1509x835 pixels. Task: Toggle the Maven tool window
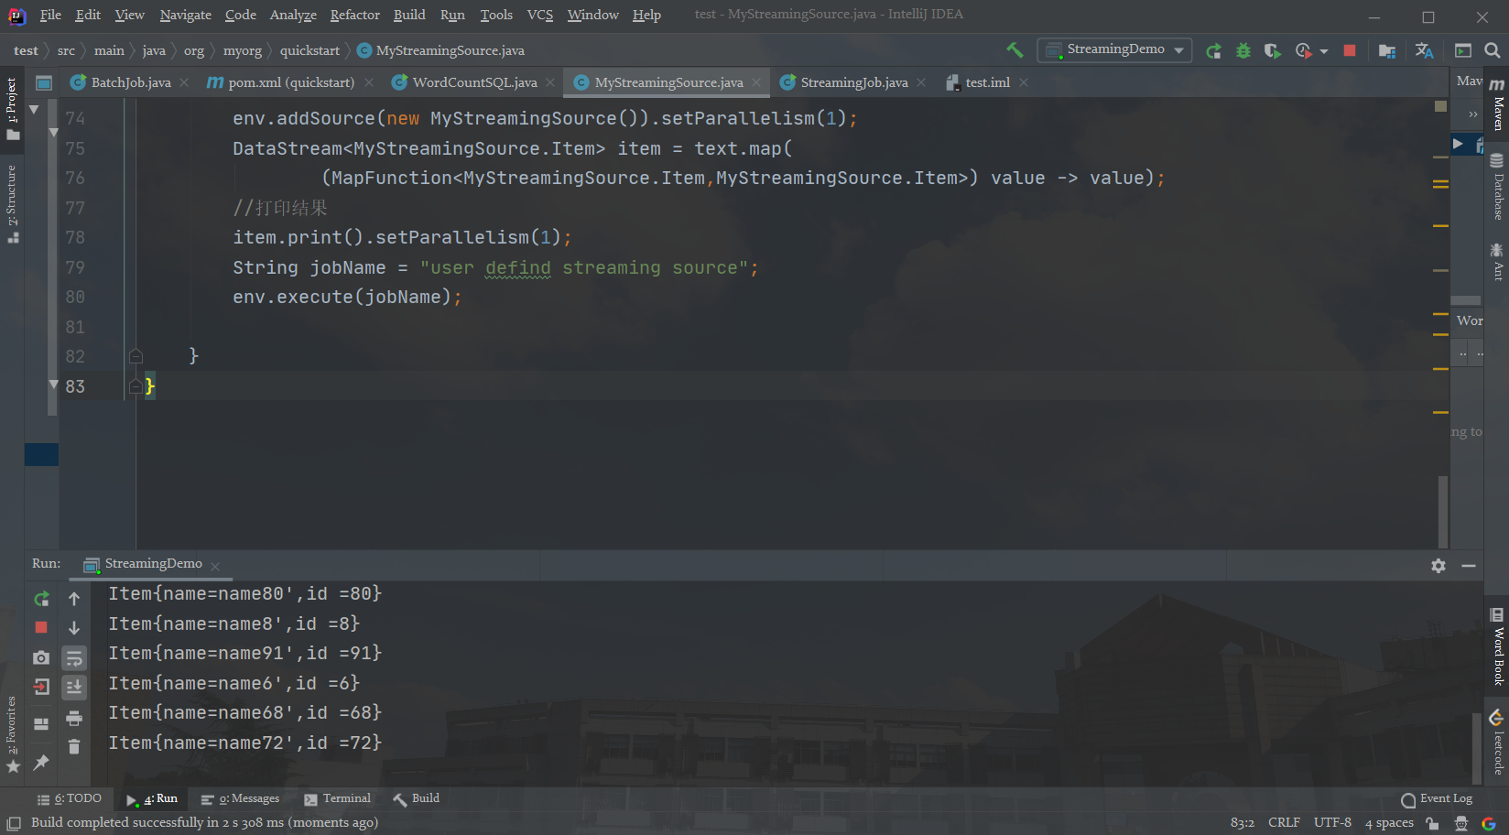pos(1497,104)
